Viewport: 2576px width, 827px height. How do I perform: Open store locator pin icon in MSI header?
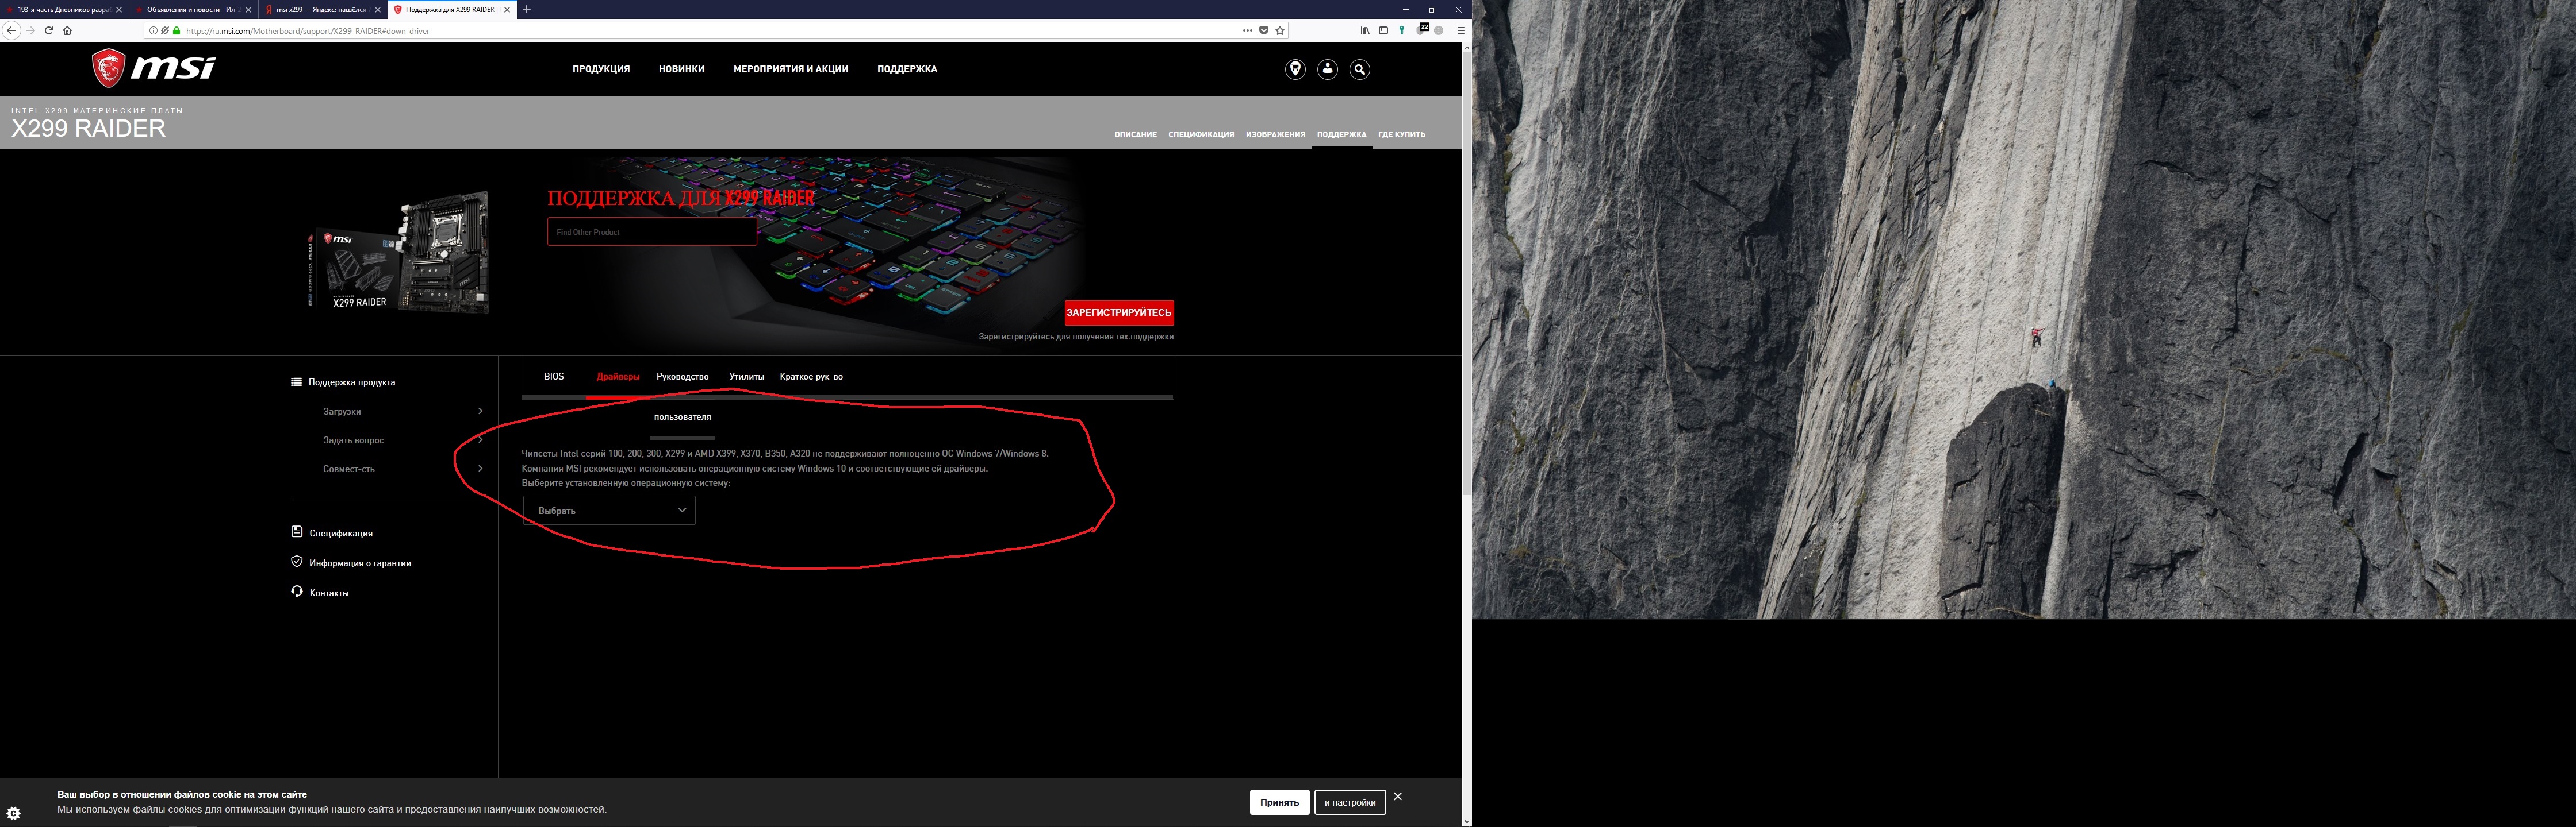coord(1295,69)
